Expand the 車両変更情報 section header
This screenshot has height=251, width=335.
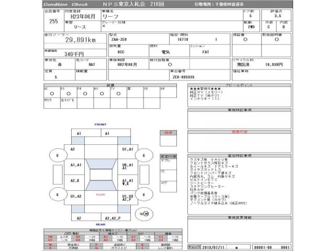pos(240,217)
